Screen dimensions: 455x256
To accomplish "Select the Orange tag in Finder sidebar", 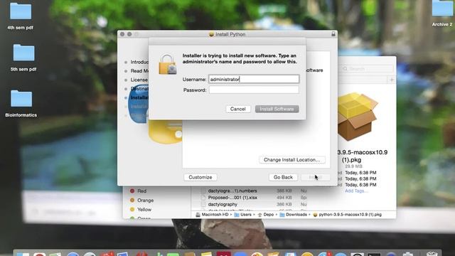I will click(x=145, y=201).
